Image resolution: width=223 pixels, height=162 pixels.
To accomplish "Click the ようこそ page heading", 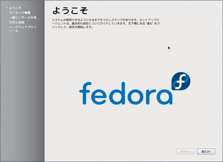I will pyautogui.click(x=70, y=10).
